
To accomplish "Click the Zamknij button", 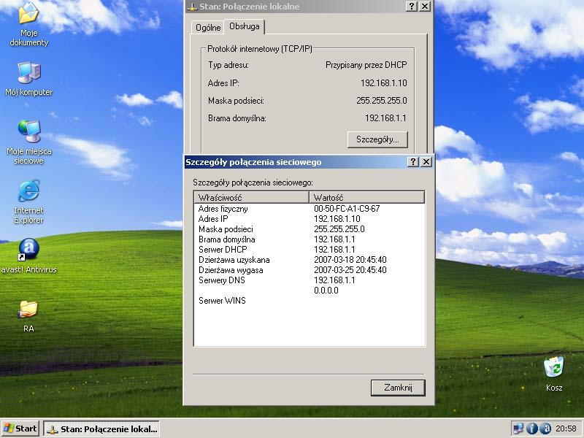I will pyautogui.click(x=398, y=388).
